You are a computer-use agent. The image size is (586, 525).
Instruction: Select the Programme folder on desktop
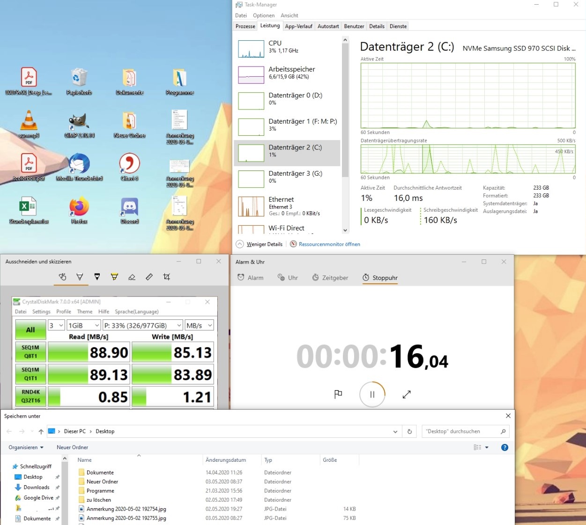point(180,81)
